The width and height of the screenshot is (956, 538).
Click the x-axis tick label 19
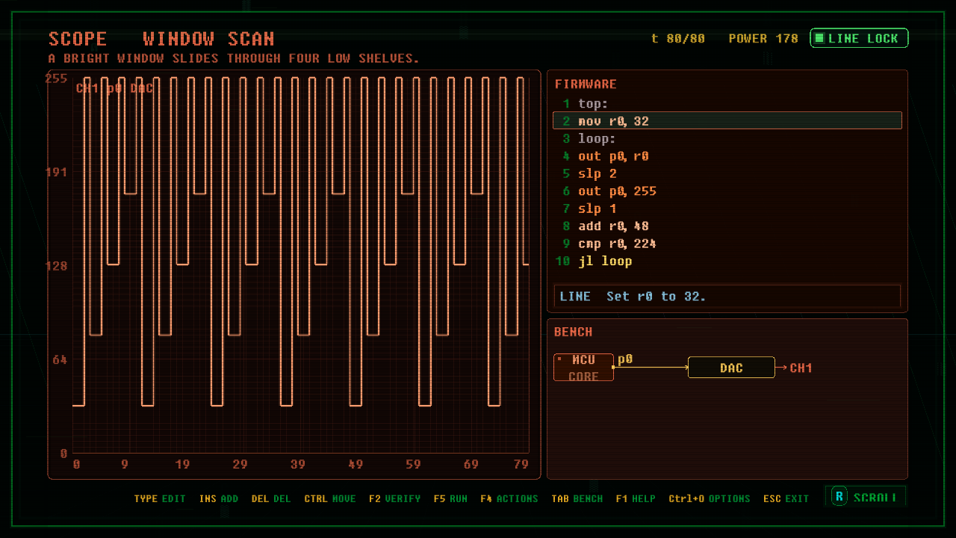click(x=182, y=465)
